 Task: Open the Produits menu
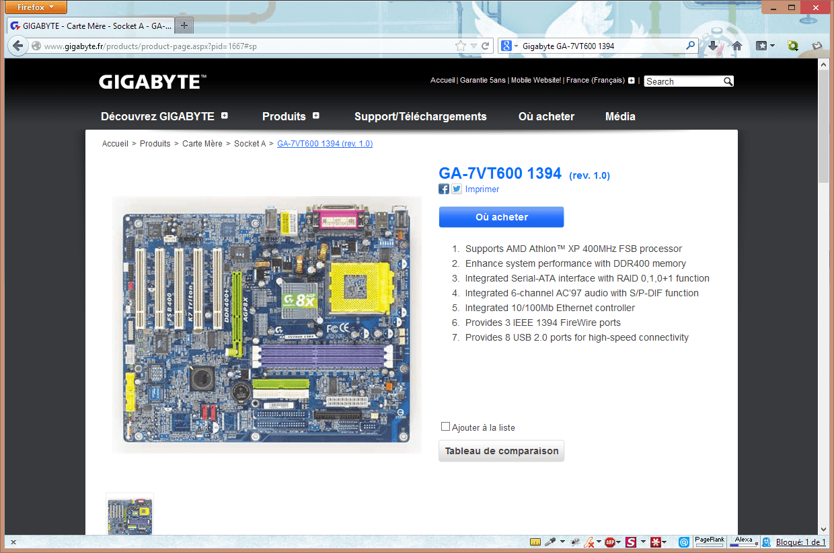coord(284,116)
